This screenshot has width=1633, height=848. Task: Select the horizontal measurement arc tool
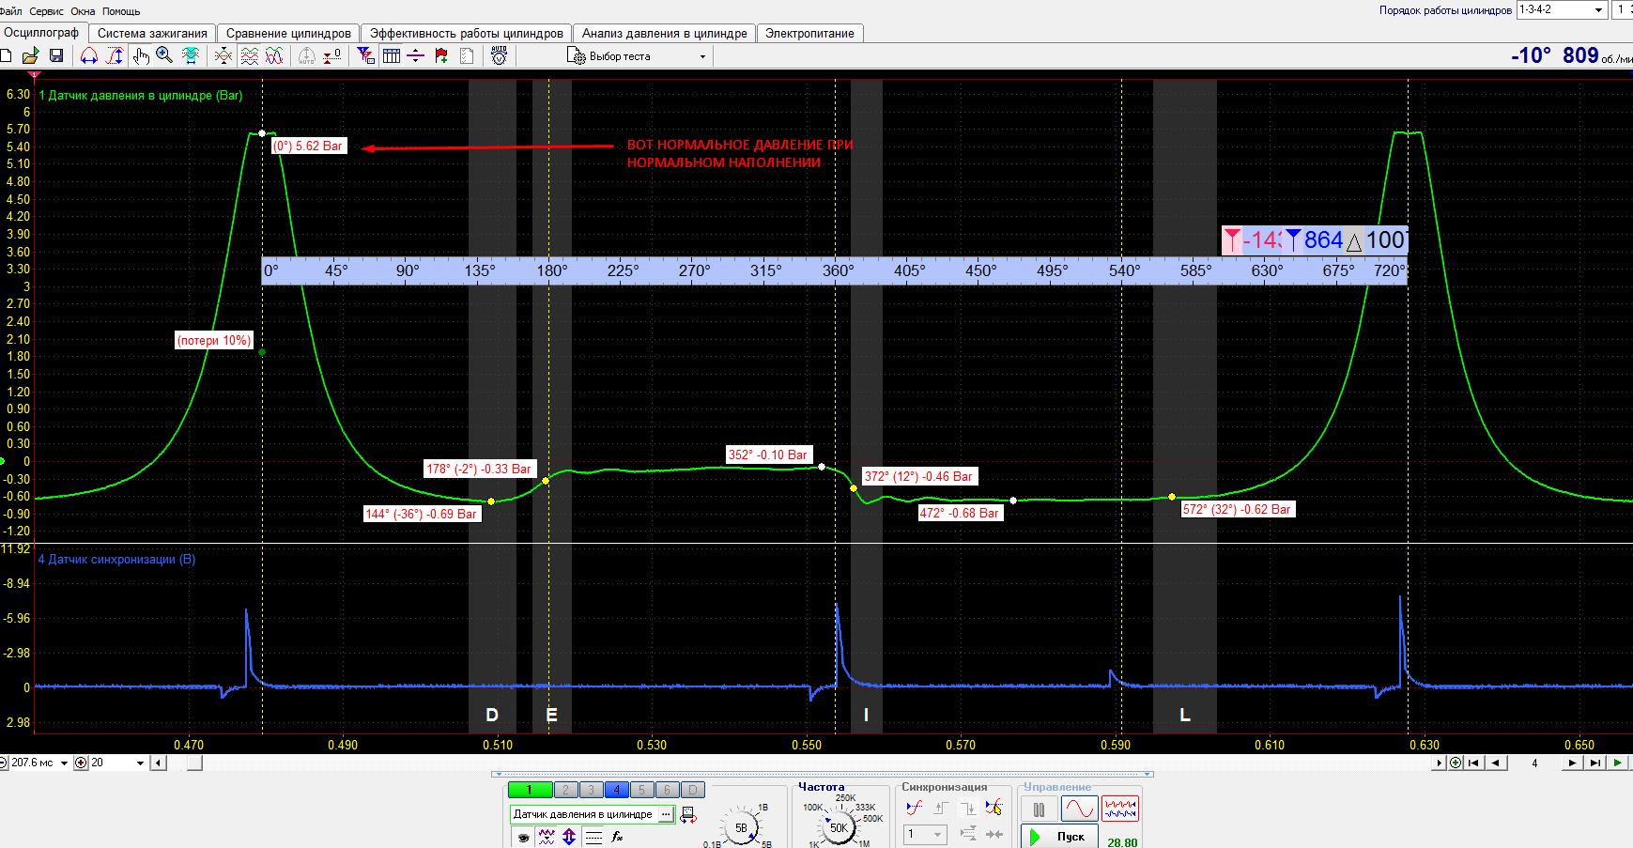tap(89, 56)
